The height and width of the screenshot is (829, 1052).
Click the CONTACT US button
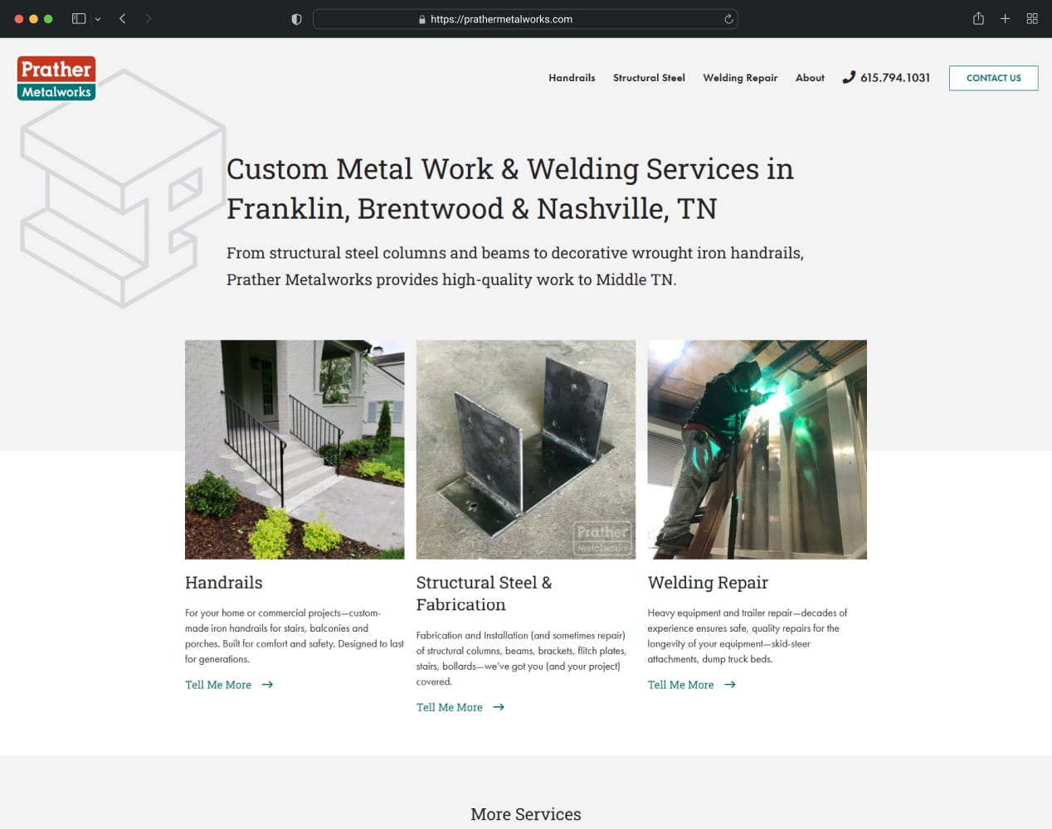[993, 78]
